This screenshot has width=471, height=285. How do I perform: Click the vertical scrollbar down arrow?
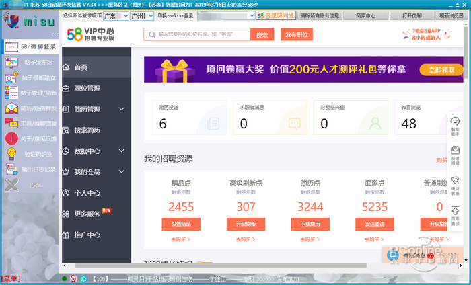pyautogui.click(x=466, y=260)
